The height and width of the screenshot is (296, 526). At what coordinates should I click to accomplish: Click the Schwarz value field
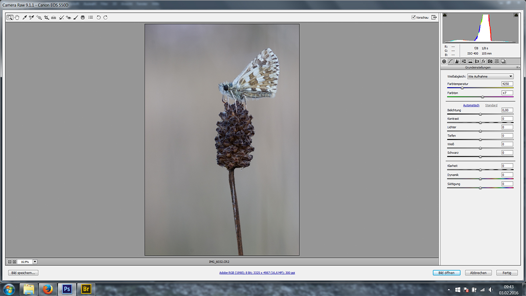507,153
